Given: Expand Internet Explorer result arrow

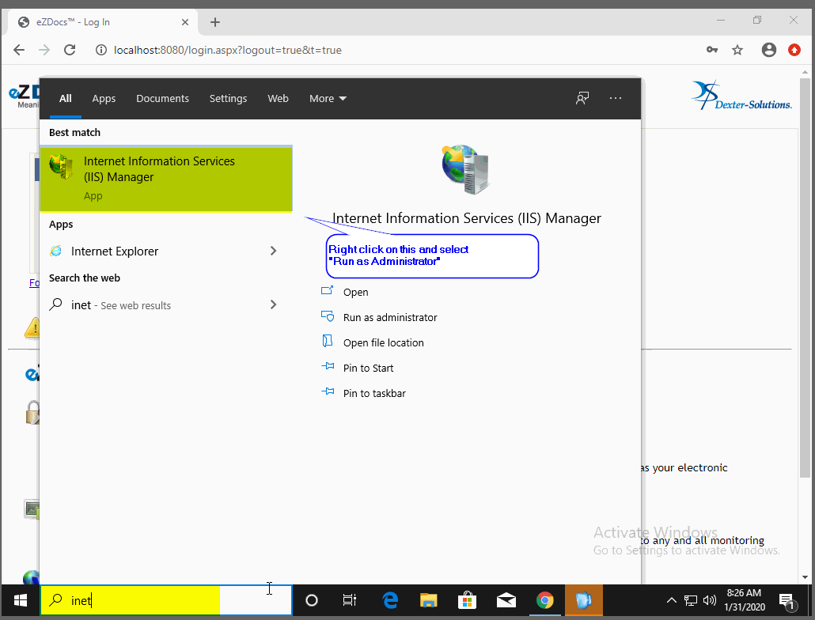Looking at the screenshot, I should coord(274,251).
